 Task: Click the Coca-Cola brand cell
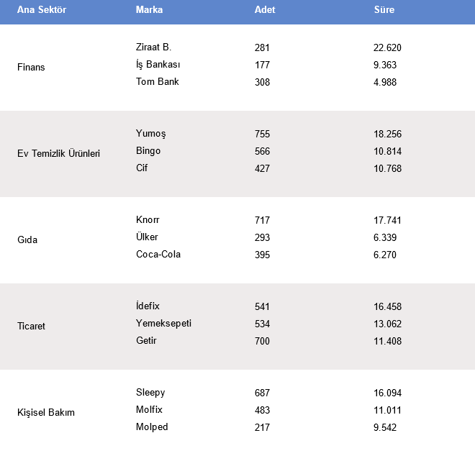(158, 255)
